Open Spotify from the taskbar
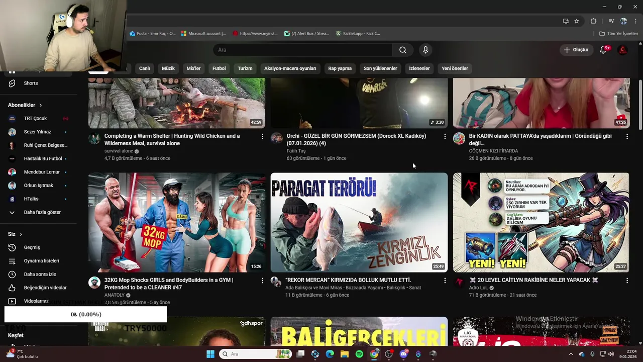Viewport: 643px width, 362px height. click(359, 354)
